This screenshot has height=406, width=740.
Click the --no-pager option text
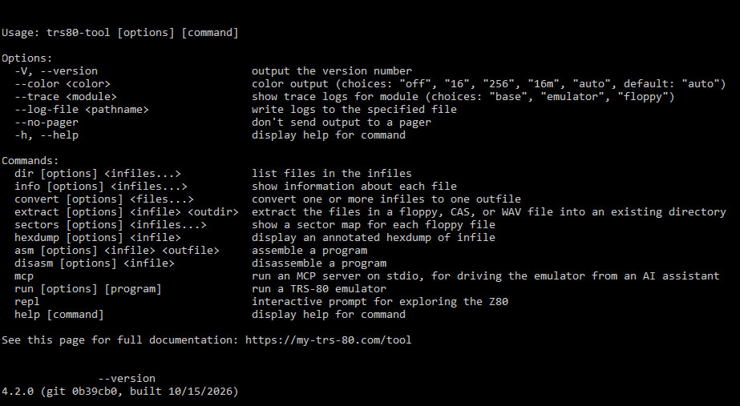(x=47, y=123)
